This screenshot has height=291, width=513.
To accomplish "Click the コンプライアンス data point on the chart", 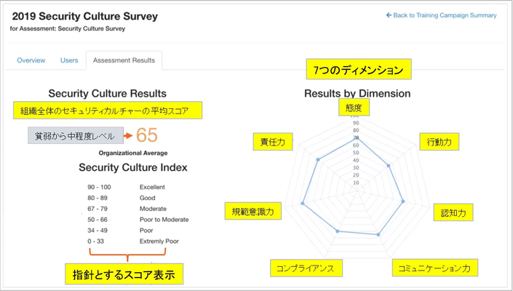I will coord(338,231).
